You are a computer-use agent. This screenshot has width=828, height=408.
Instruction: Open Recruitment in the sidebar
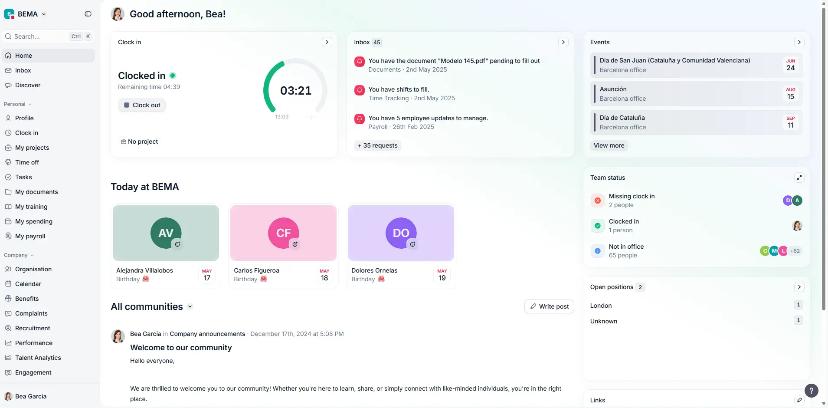[33, 328]
